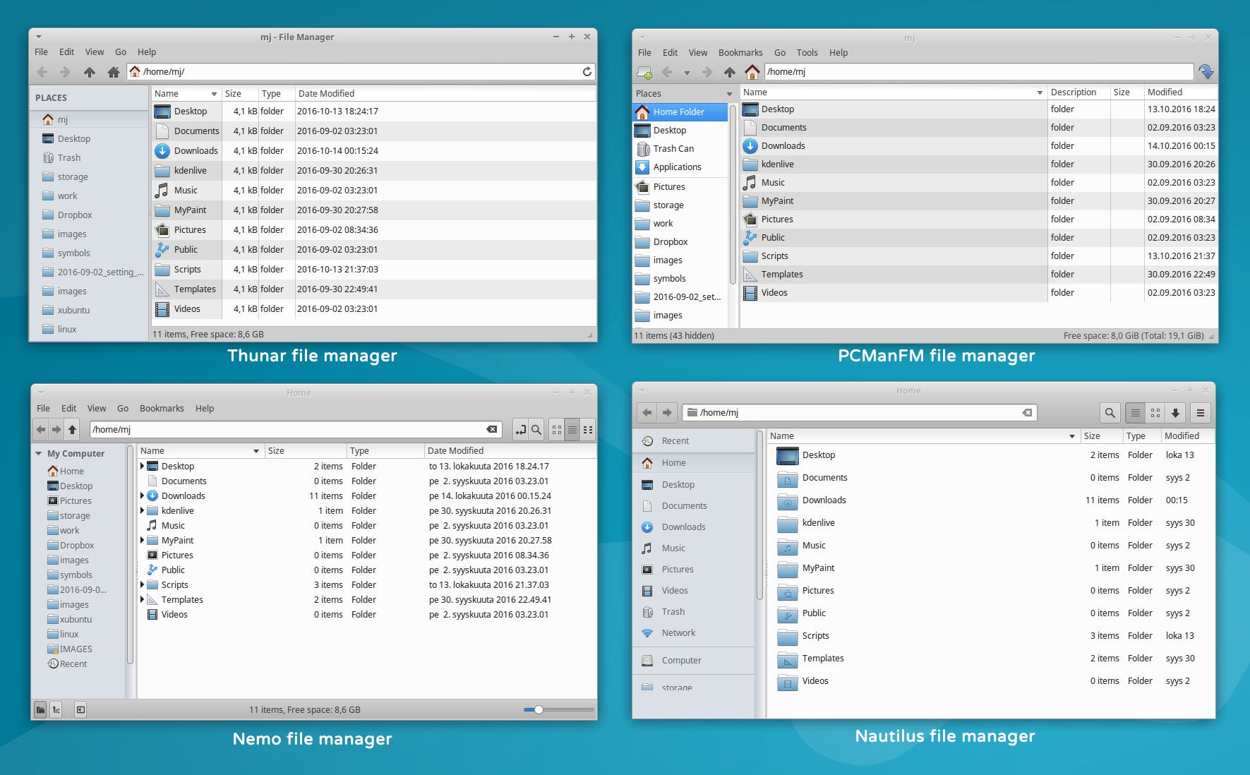Go up one folder in PCManFM

point(730,72)
